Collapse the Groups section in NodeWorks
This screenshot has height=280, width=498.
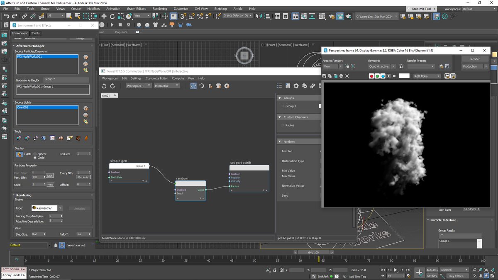click(x=280, y=98)
